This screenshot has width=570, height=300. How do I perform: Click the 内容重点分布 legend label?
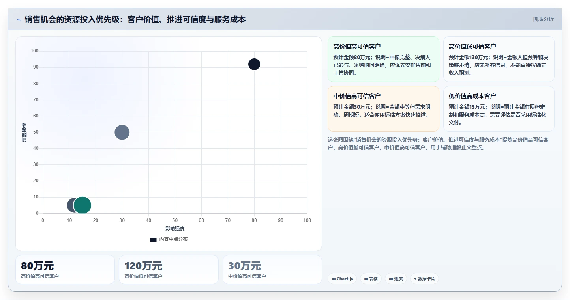click(173, 239)
